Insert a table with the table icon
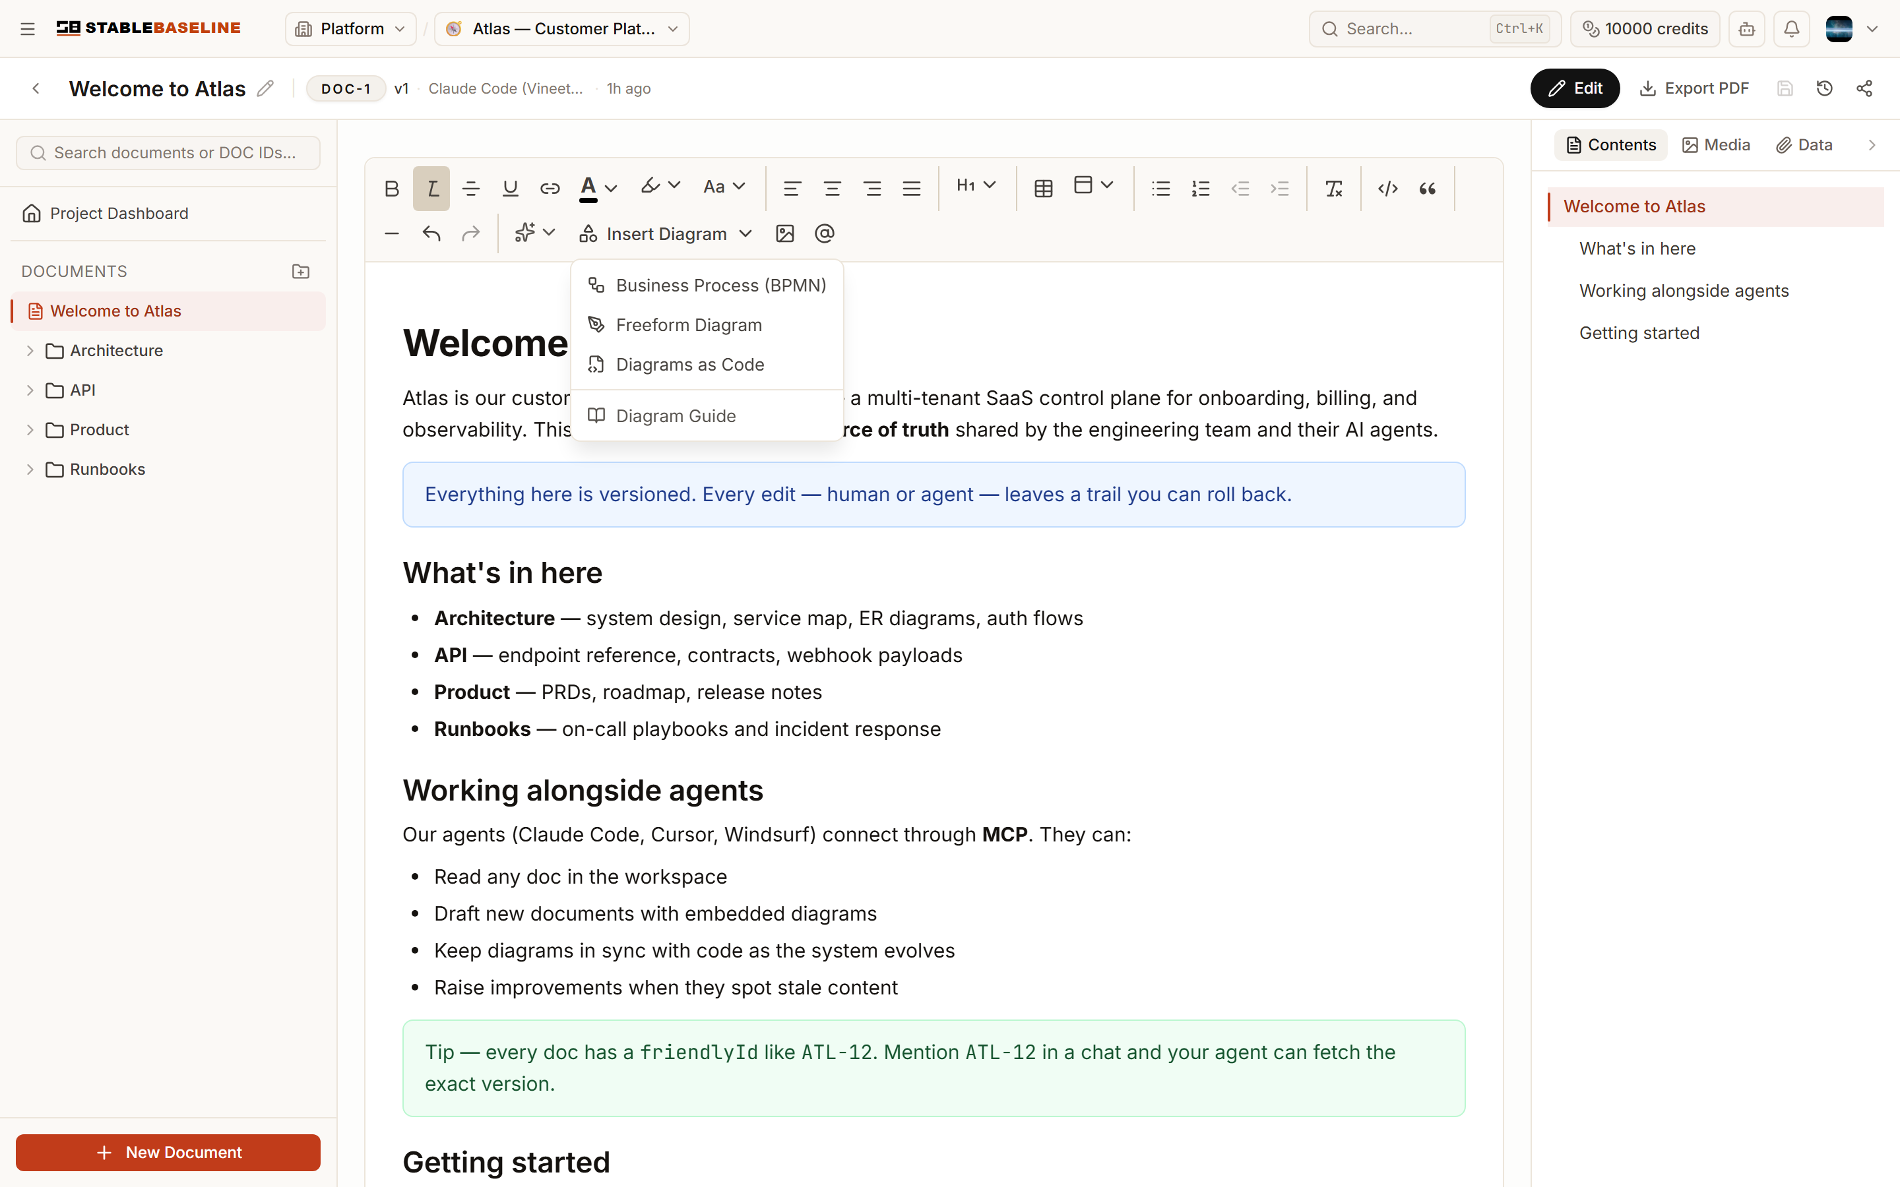Image resolution: width=1900 pixels, height=1187 pixels. (x=1044, y=189)
